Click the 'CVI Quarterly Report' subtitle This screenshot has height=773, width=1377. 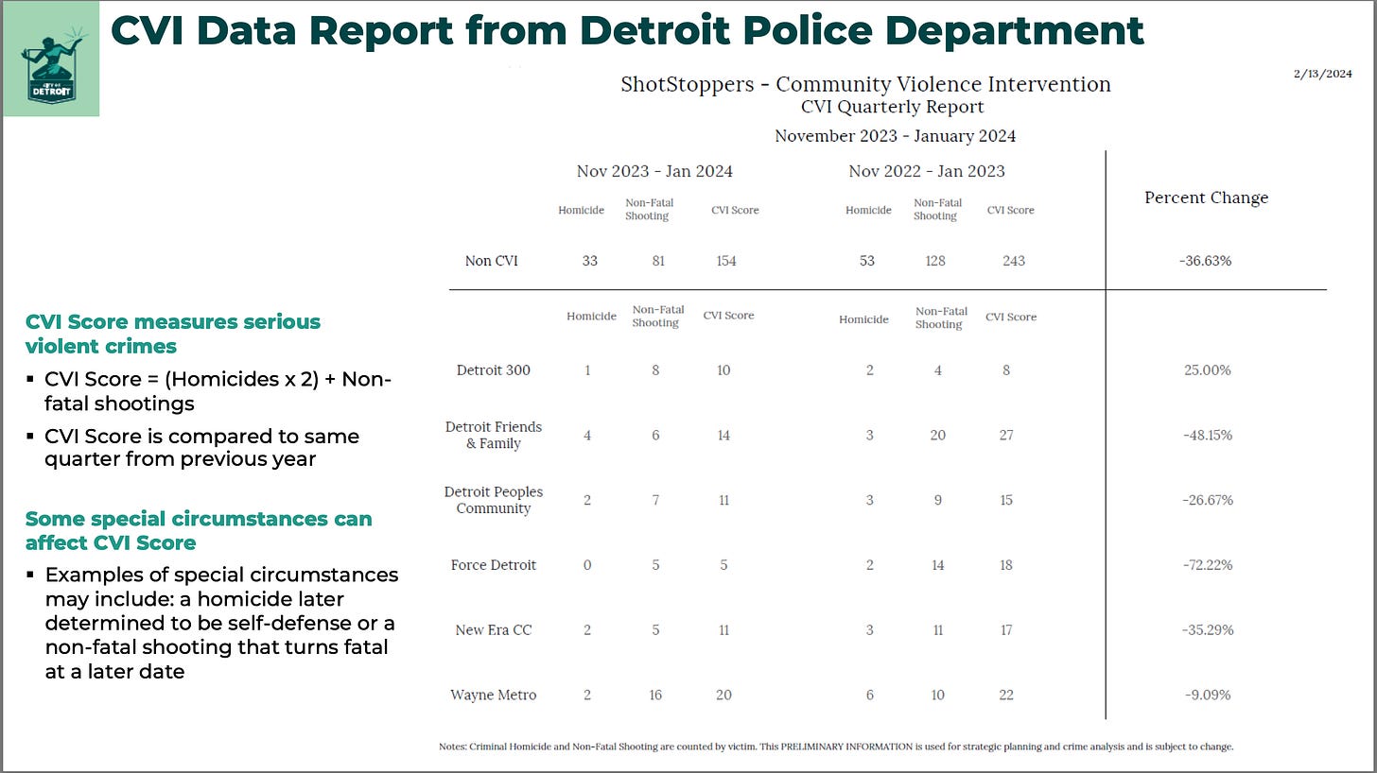click(x=893, y=108)
